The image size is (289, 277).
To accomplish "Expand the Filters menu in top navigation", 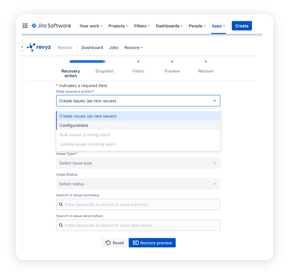I will (x=142, y=26).
